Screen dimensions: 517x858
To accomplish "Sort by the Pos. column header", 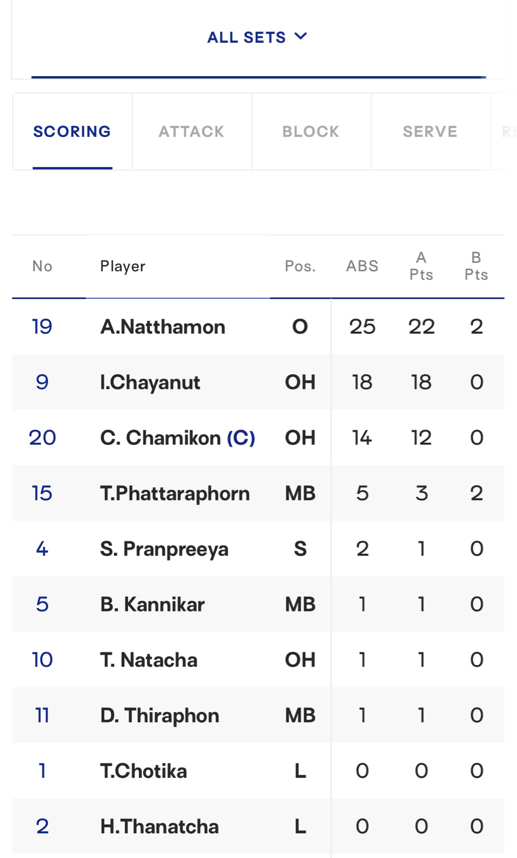I will click(x=300, y=266).
